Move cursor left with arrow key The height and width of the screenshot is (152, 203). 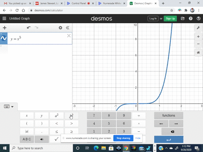coord(161,124)
